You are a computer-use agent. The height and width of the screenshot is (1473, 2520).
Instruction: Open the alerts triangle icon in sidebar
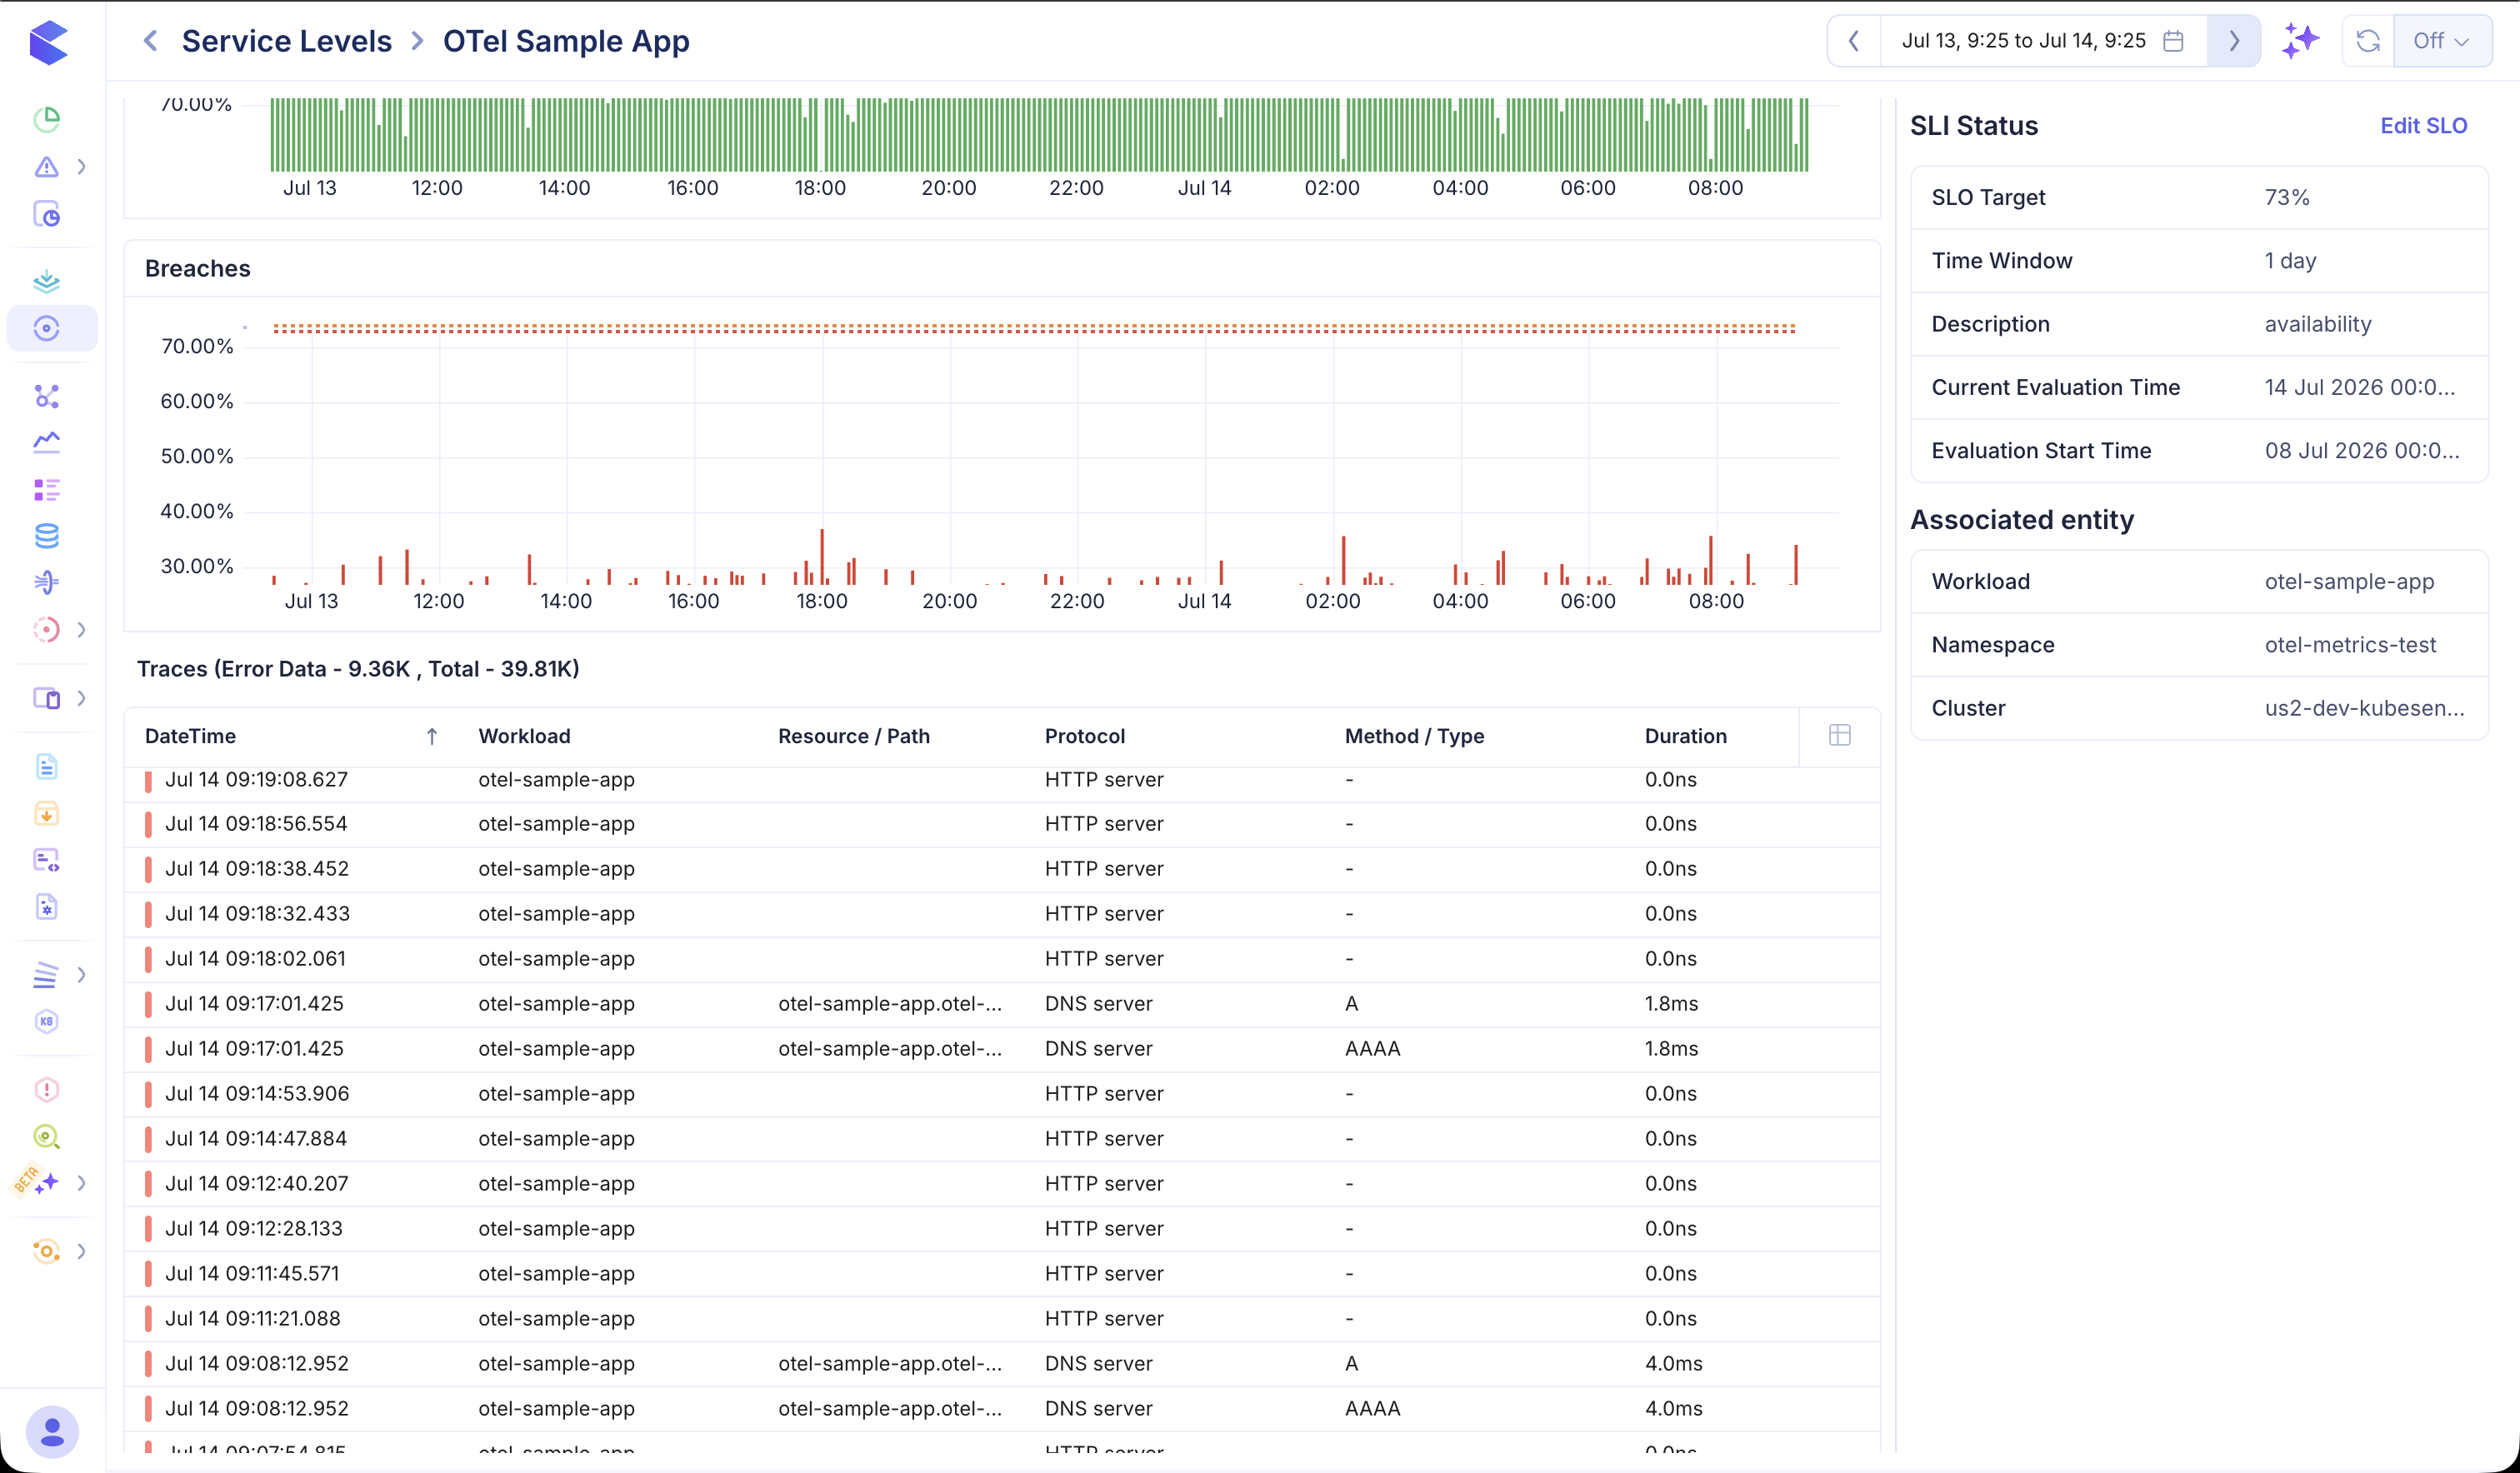(46, 167)
